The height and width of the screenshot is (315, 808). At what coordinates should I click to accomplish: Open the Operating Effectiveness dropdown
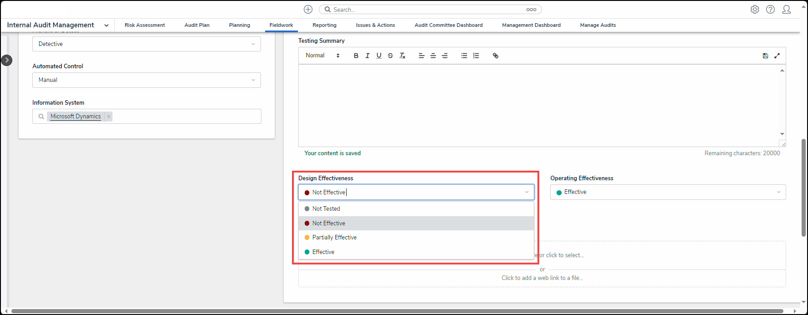tap(668, 192)
